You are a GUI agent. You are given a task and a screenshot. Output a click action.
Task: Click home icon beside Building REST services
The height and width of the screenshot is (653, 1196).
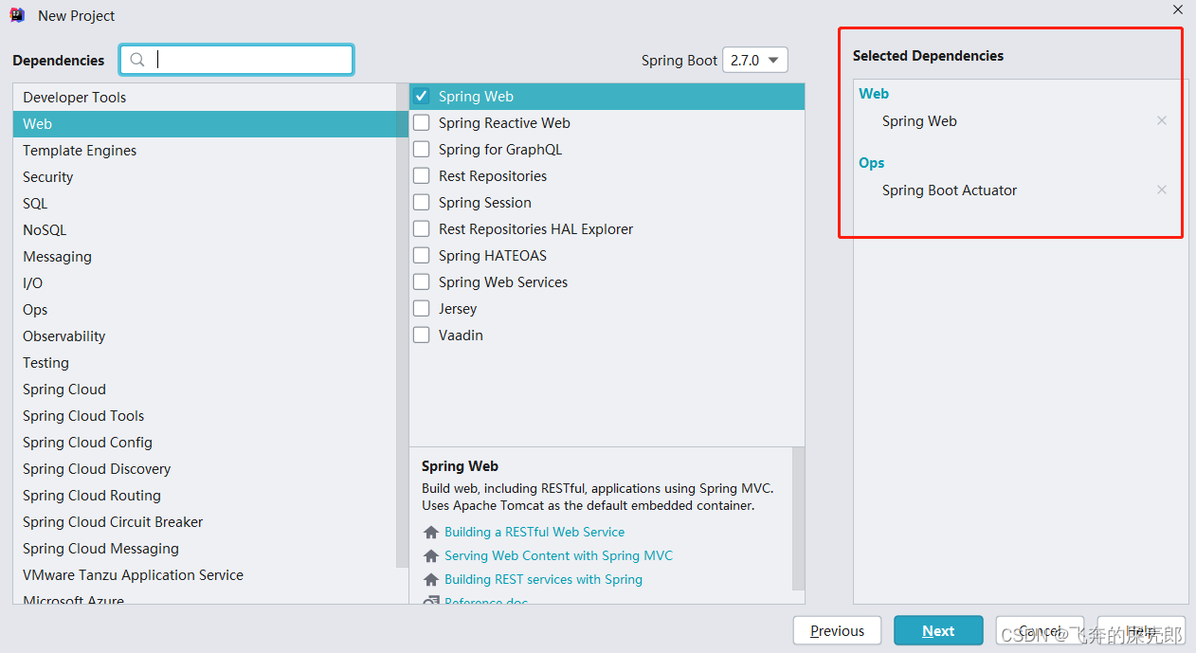click(431, 580)
